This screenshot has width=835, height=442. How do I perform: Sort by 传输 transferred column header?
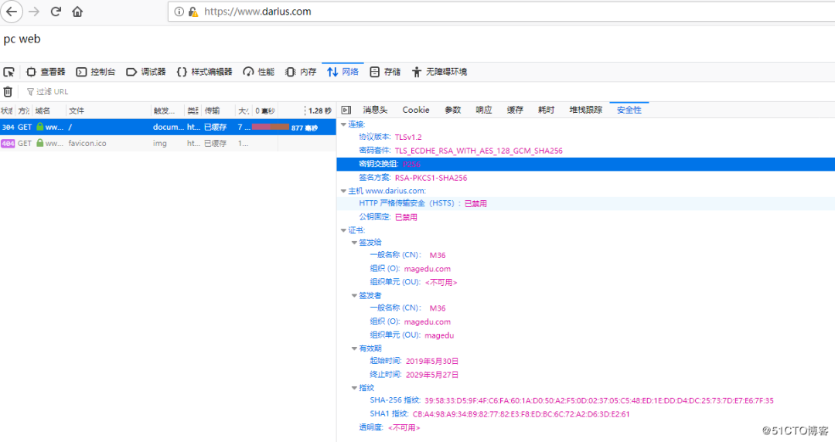(218, 110)
